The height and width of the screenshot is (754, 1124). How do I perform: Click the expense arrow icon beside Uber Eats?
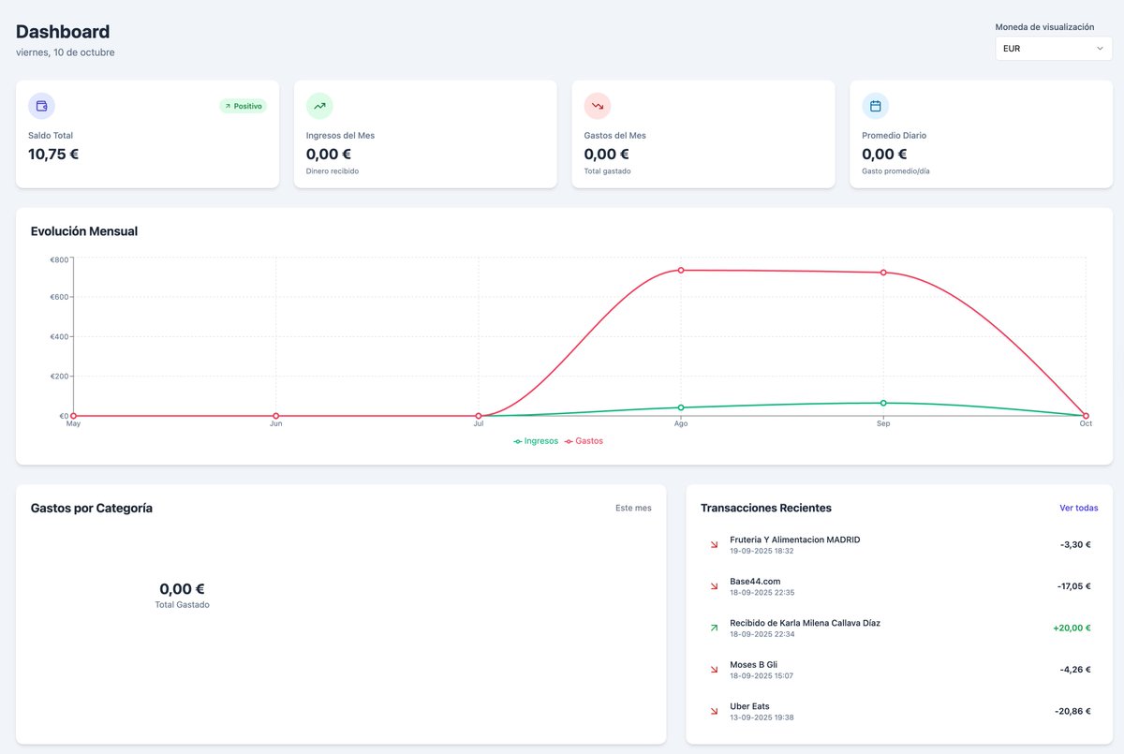coord(714,712)
